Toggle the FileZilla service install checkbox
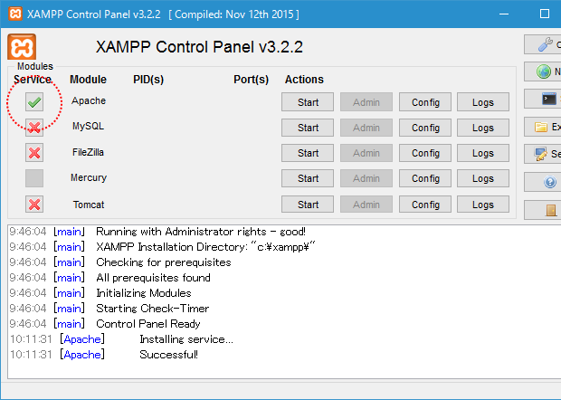Image resolution: width=561 pixels, height=400 pixels. click(34, 153)
